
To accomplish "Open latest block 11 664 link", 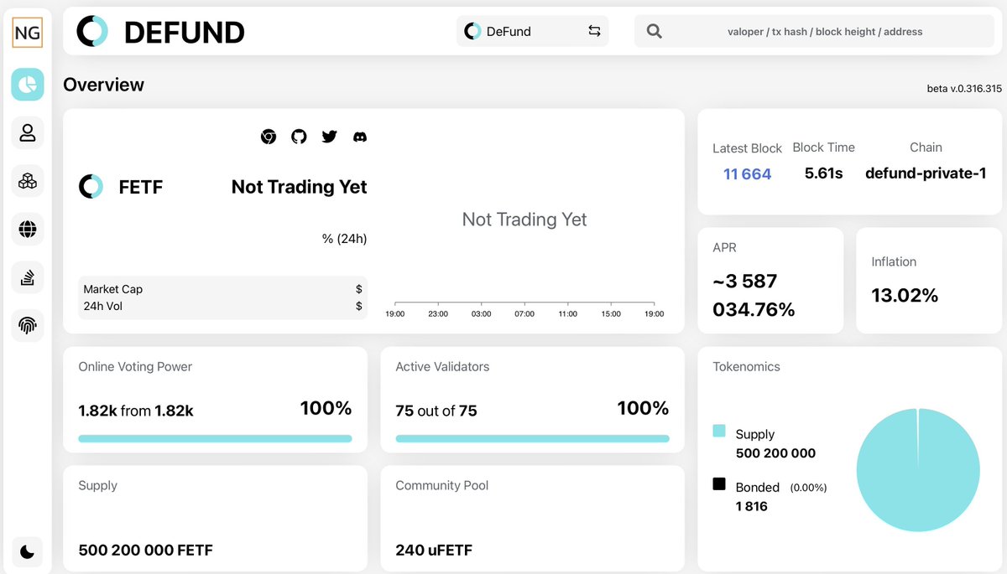I will [747, 174].
